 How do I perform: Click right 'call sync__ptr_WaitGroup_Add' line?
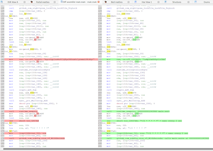126,101
